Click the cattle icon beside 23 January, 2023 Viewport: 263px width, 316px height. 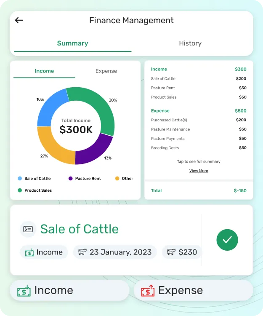(82, 252)
